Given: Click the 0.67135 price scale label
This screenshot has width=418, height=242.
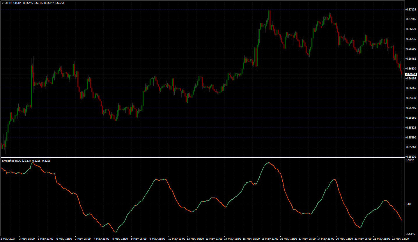Looking at the screenshot, I should (411, 9).
